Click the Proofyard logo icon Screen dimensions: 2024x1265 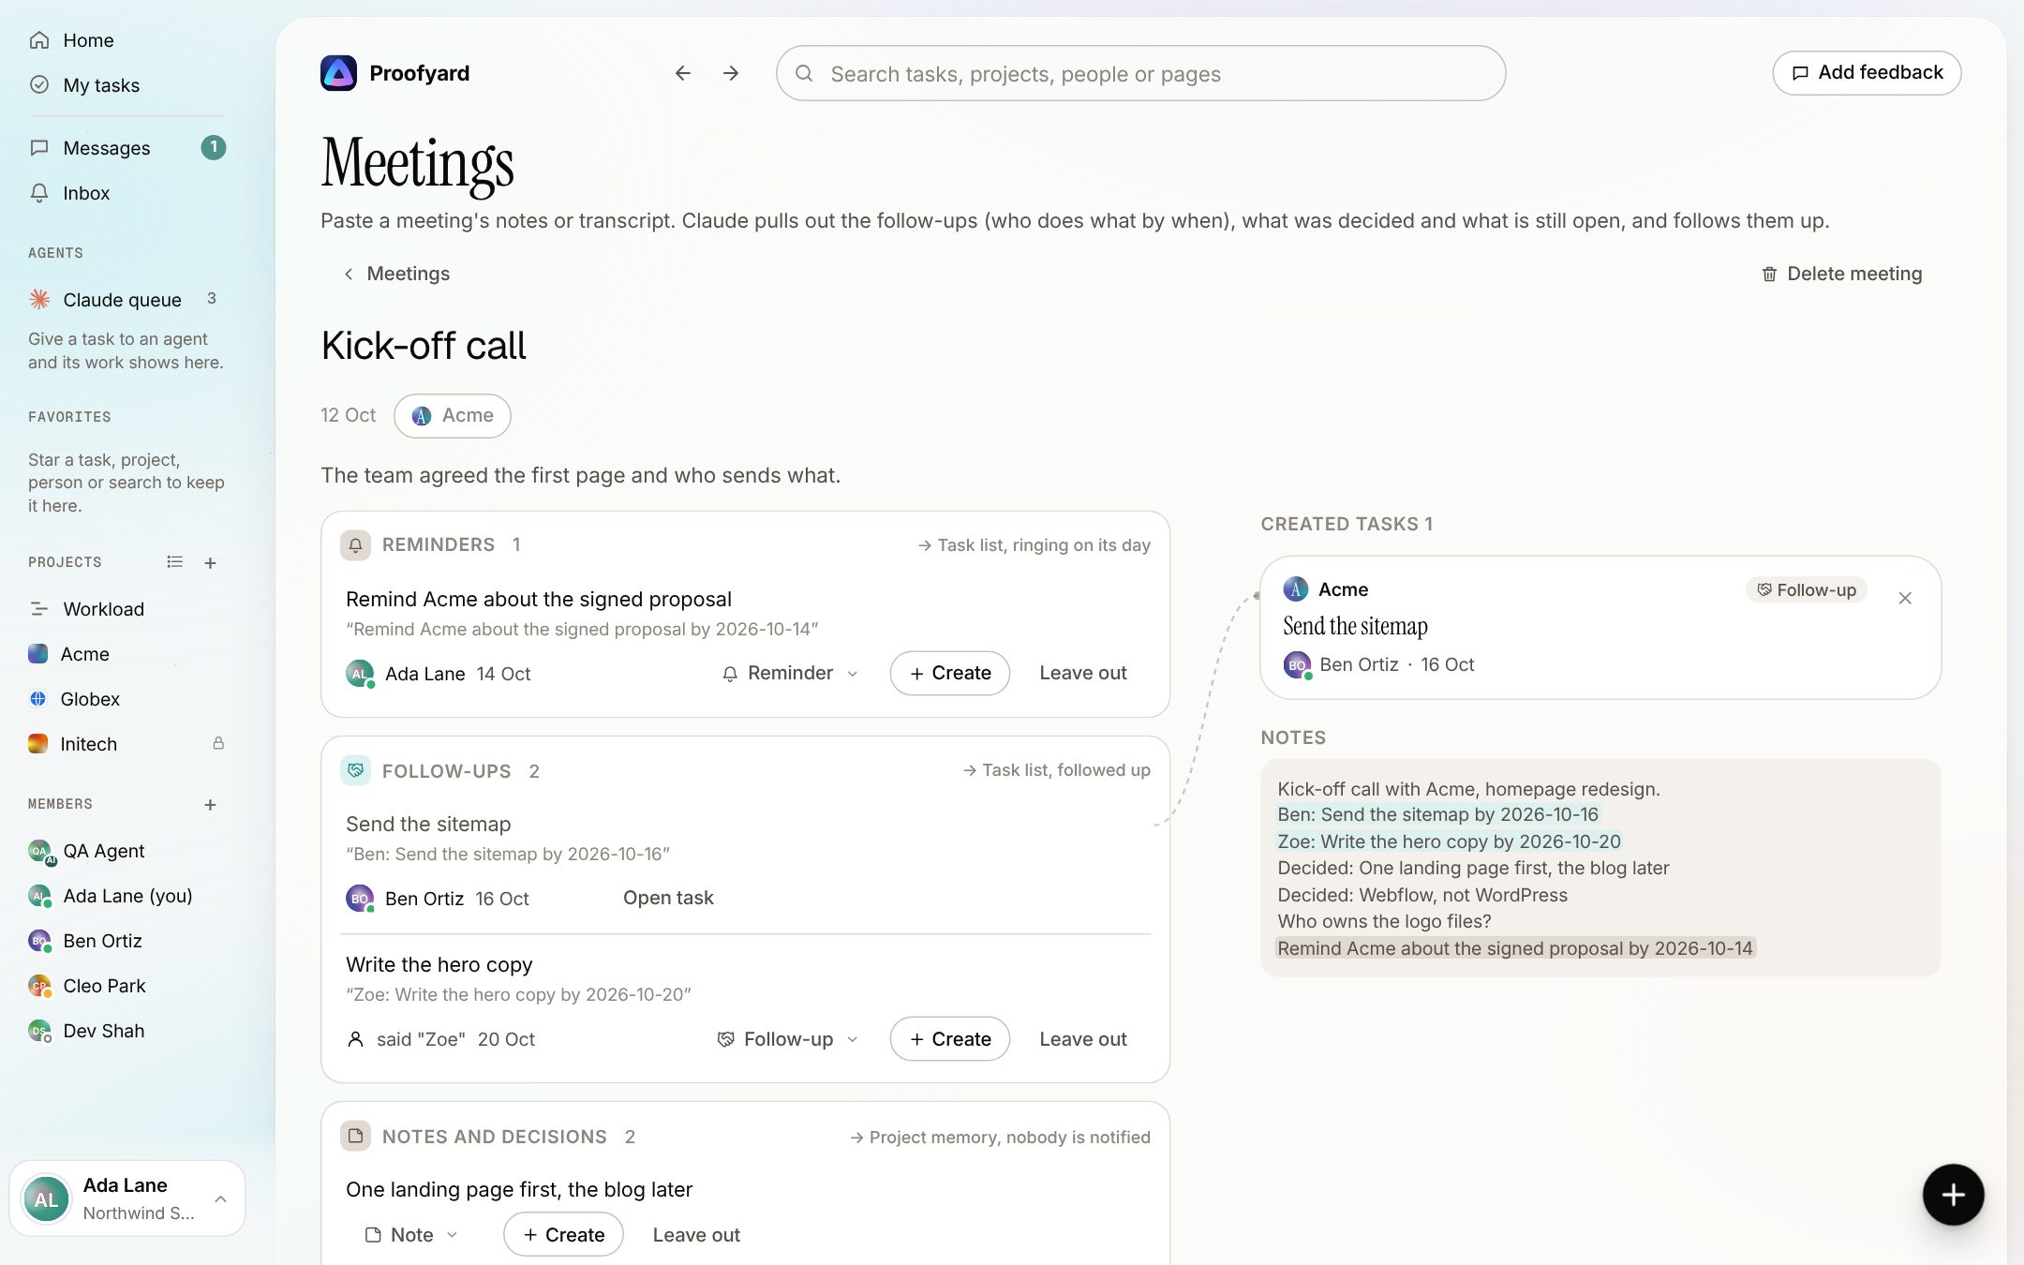point(338,73)
